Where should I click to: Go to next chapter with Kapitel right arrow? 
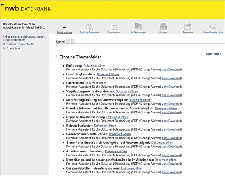coord(72,41)
